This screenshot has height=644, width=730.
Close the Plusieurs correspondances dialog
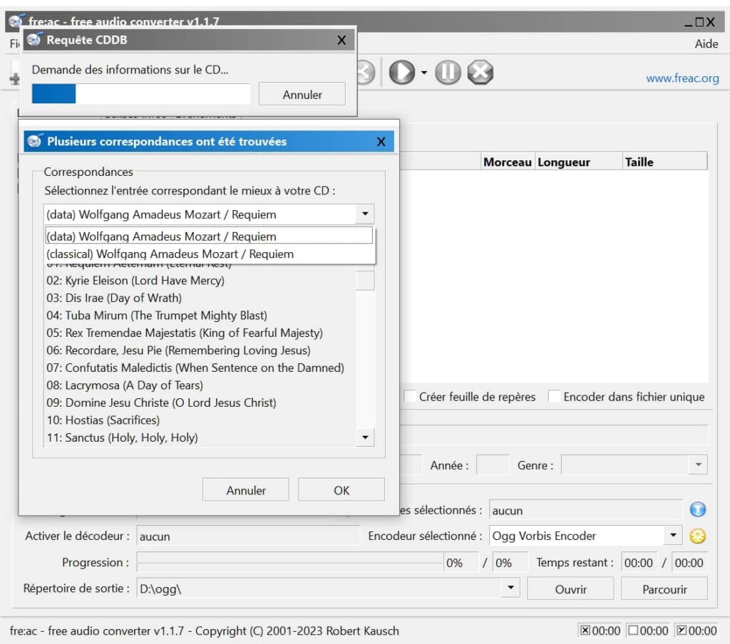[381, 142]
